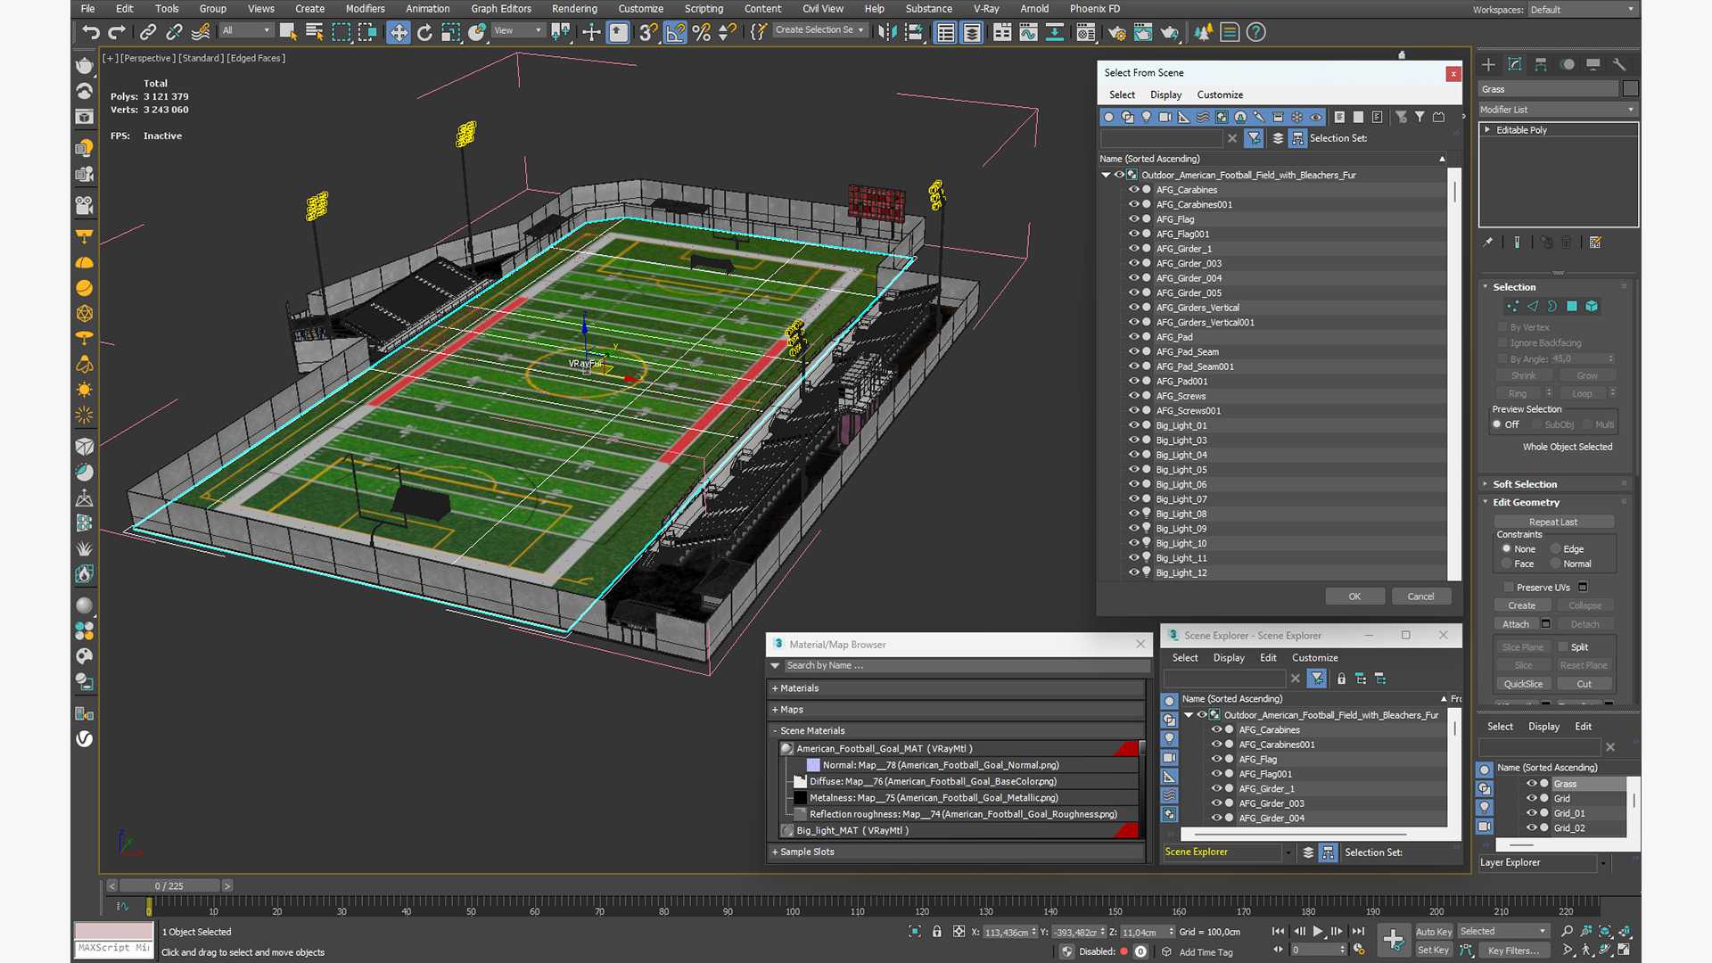Click the QuickSlice button
This screenshot has width=1712, height=963.
click(x=1523, y=684)
